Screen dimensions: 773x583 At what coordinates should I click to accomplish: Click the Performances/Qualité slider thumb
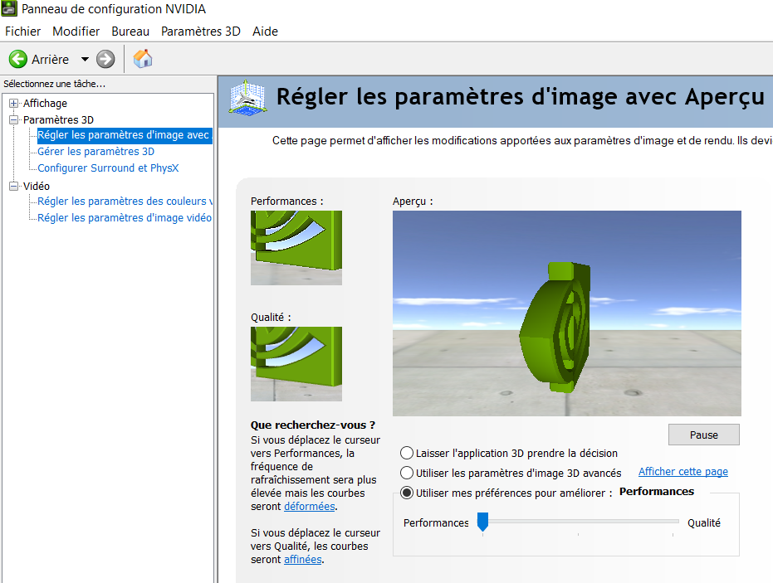tap(482, 522)
